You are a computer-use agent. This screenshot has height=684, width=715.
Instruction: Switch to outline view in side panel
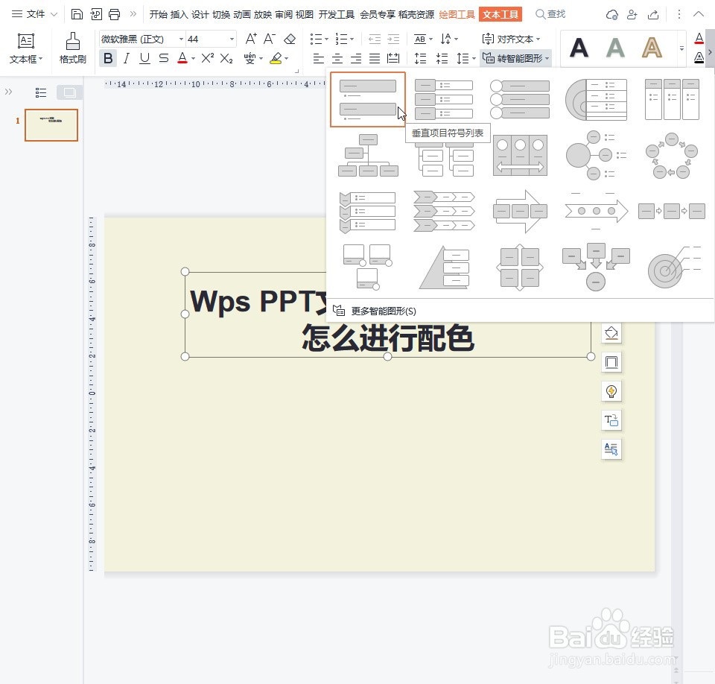pos(41,92)
